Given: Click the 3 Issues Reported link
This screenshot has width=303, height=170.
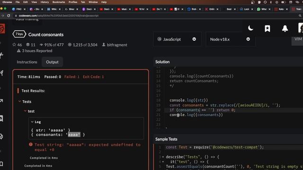Looking at the screenshot, I should [37, 51].
